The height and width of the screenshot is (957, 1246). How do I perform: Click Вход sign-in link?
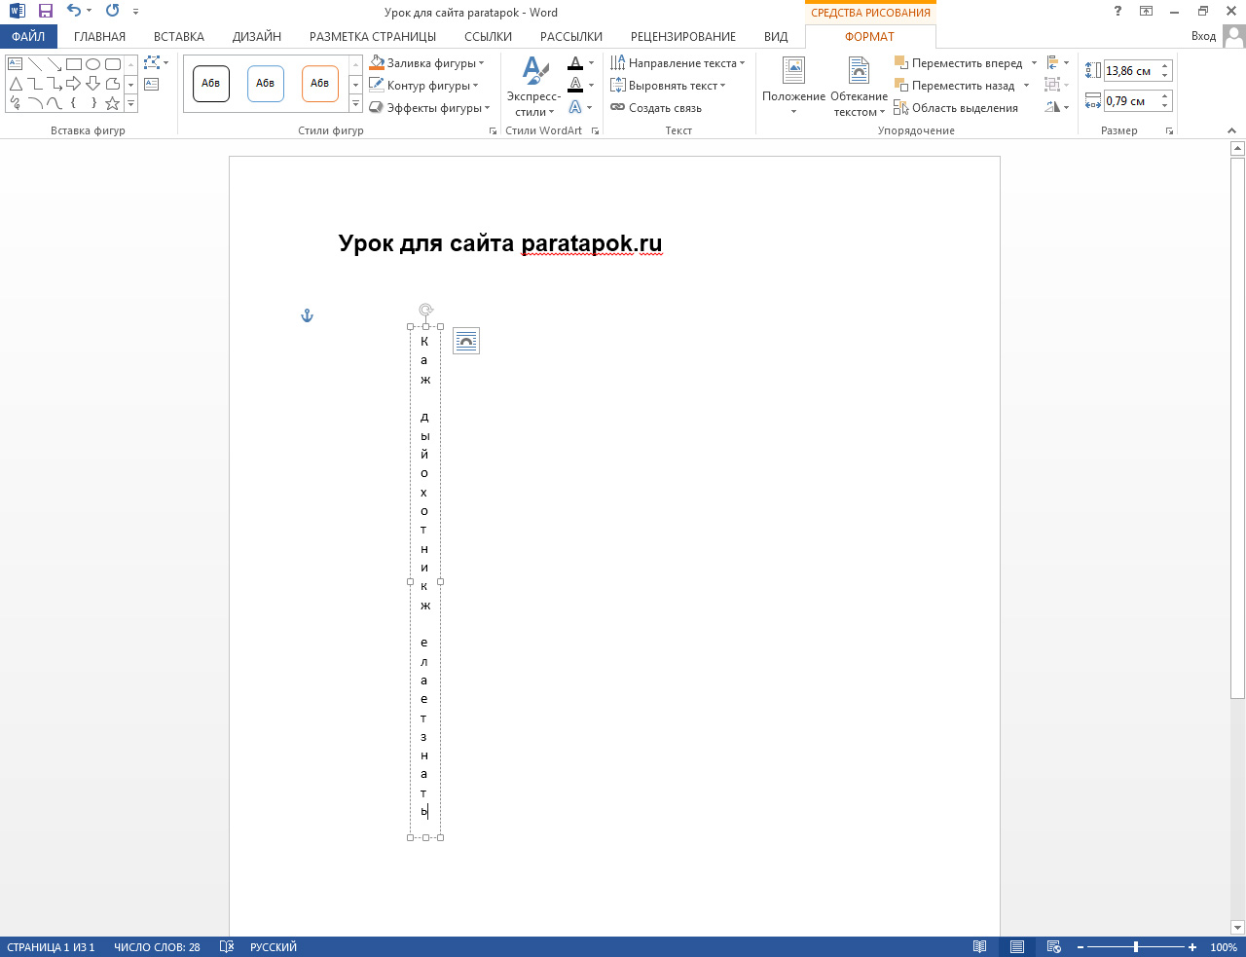coord(1203,37)
